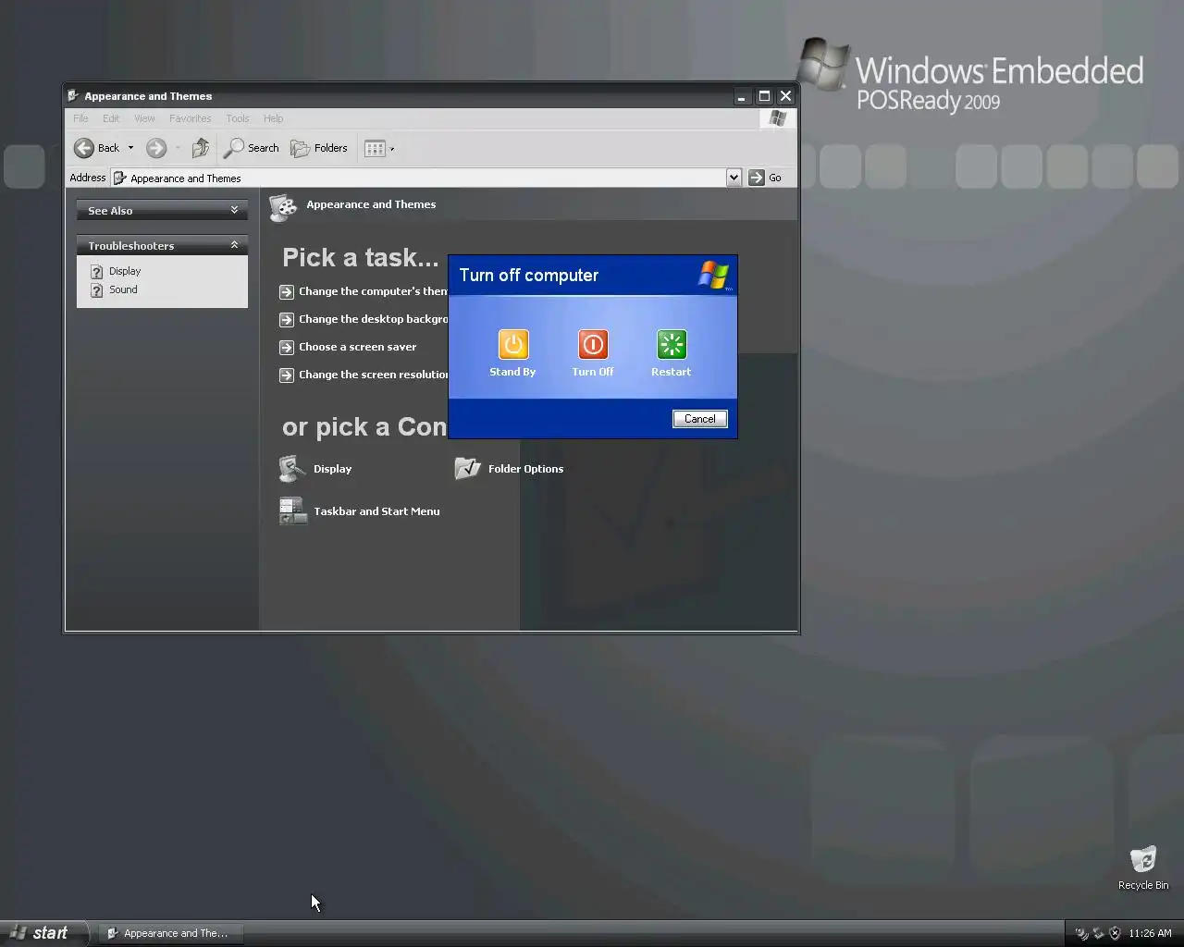Open the Back history dropdown arrow
The image size is (1184, 947).
pyautogui.click(x=130, y=148)
